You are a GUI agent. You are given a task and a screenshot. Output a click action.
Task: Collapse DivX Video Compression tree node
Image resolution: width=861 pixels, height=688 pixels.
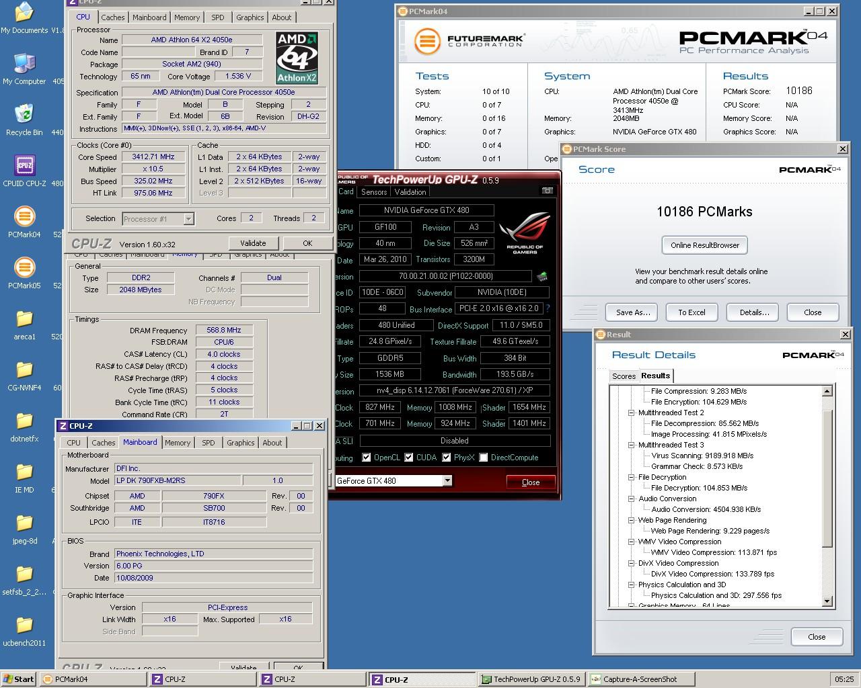tap(631, 563)
